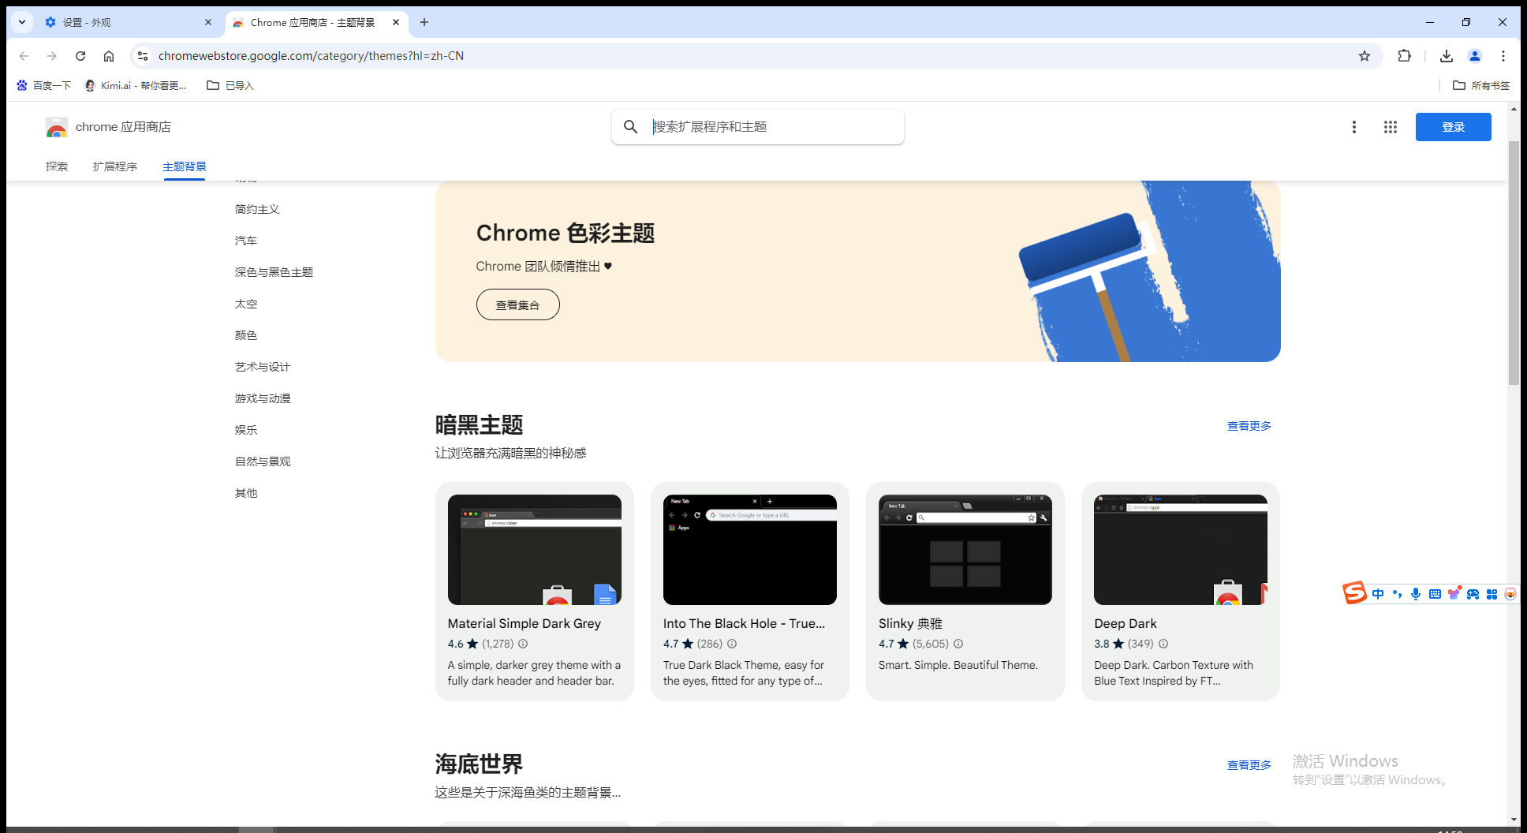The width and height of the screenshot is (1527, 833).
Task: Open the Sogou soft keyboard icon
Action: click(1435, 594)
